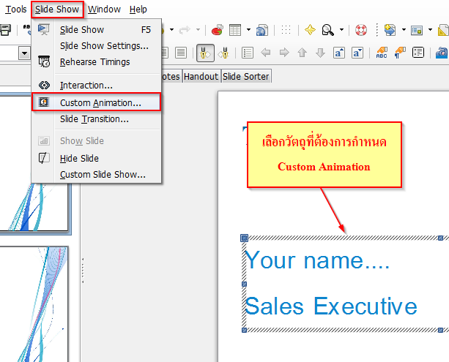The image size is (449, 362).
Task: Click the 'Your name....' text line
Action: click(x=317, y=260)
